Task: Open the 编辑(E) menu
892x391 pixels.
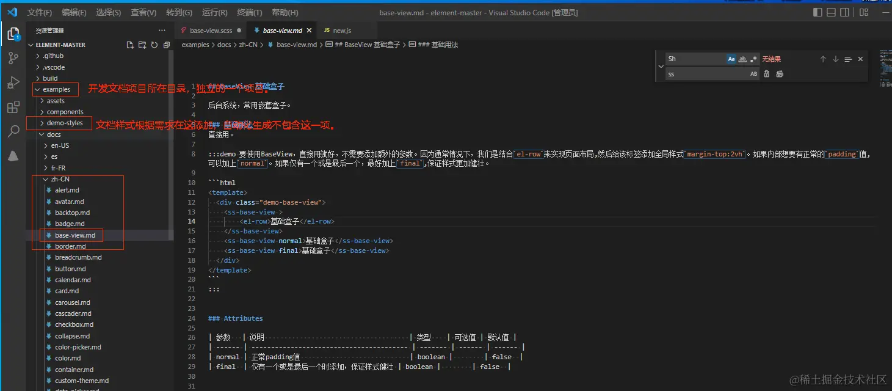Action: (x=74, y=12)
